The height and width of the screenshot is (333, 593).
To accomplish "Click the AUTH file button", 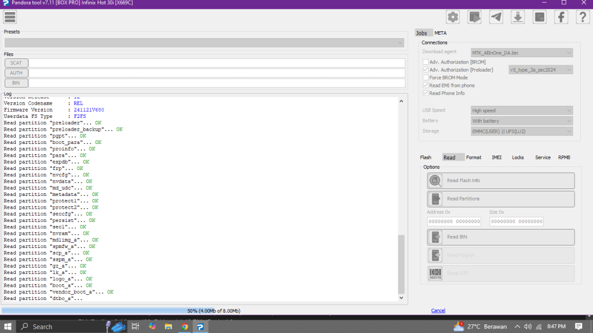I will [16, 73].
